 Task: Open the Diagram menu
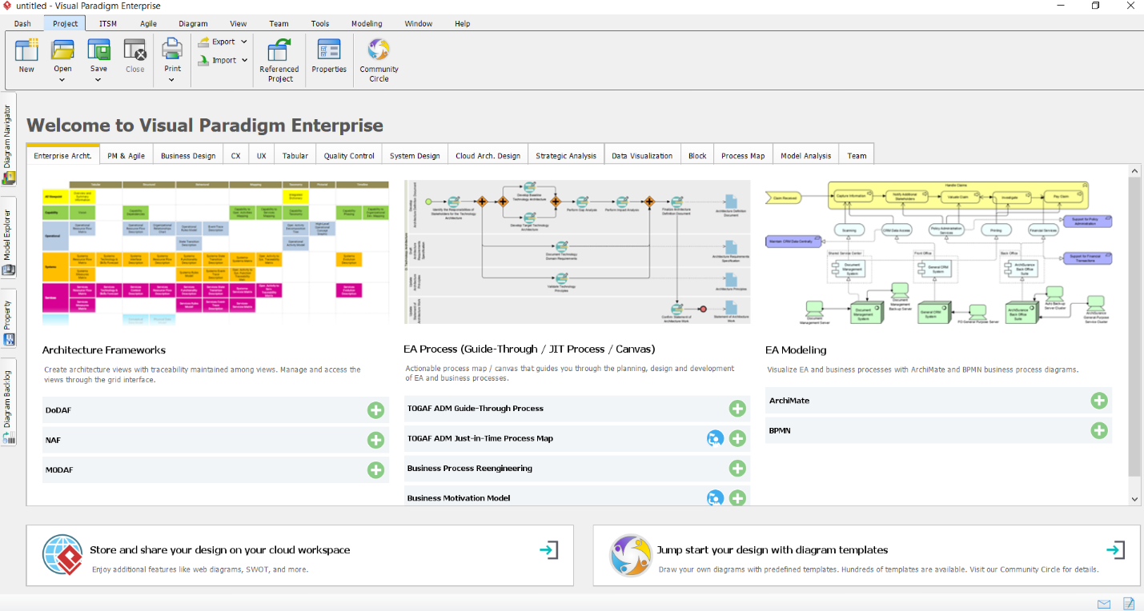[x=193, y=23]
